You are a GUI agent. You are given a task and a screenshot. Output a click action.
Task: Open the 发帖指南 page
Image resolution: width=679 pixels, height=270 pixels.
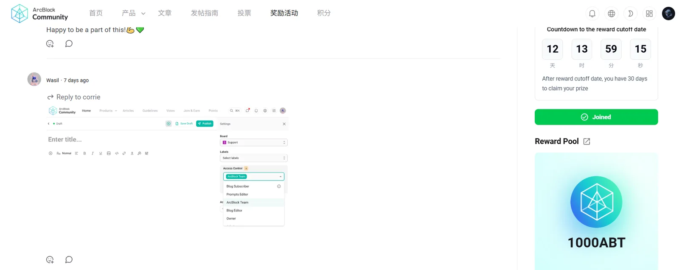coord(205,13)
